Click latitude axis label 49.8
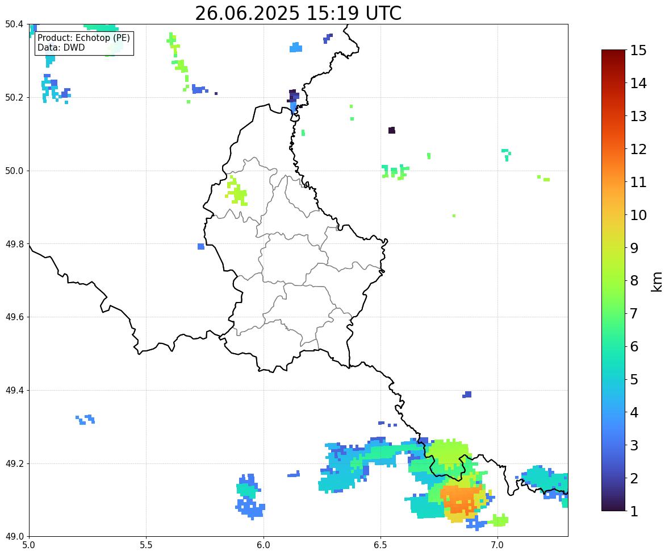 click(14, 244)
